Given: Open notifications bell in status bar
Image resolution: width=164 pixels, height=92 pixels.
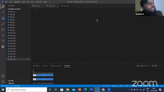Looking at the screenshot, I should tap(161, 86).
